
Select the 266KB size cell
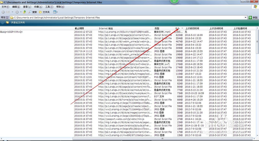pyautogui.click(x=179, y=51)
